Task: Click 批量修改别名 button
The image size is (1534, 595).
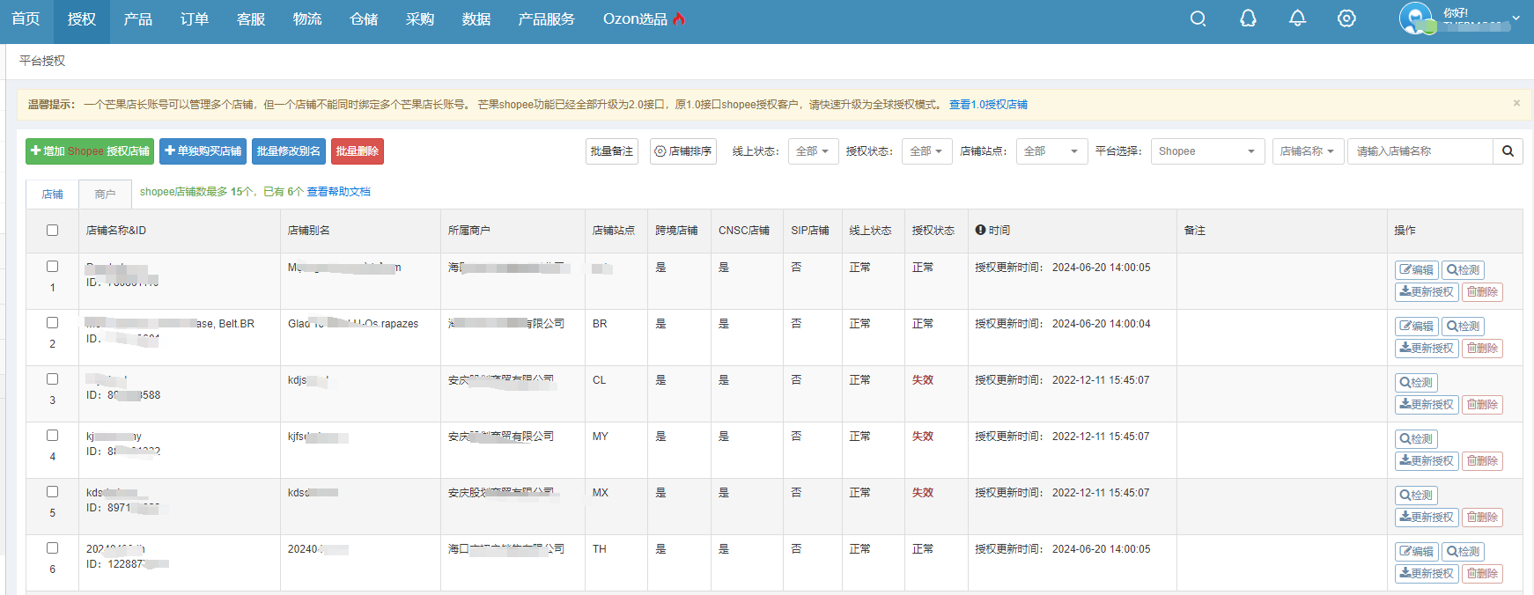Action: pos(289,151)
